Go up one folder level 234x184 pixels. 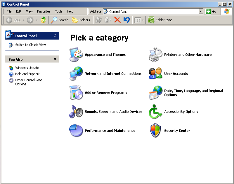[x=44, y=20]
